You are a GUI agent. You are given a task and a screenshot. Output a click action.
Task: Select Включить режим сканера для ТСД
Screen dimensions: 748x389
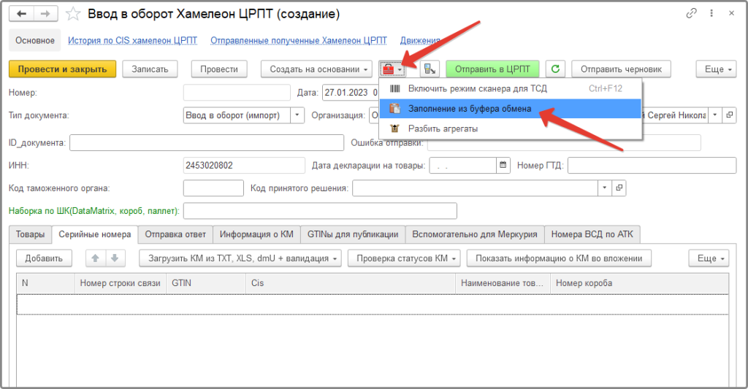click(x=511, y=88)
